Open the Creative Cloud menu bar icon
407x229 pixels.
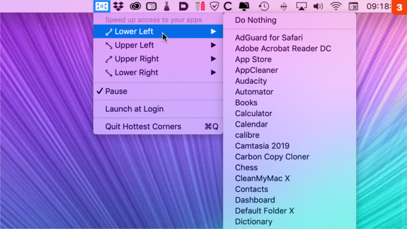point(135,6)
